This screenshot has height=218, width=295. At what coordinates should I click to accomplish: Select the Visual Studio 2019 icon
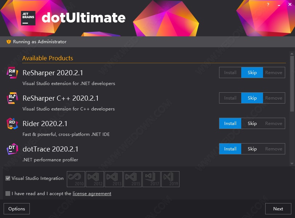pos(170,179)
